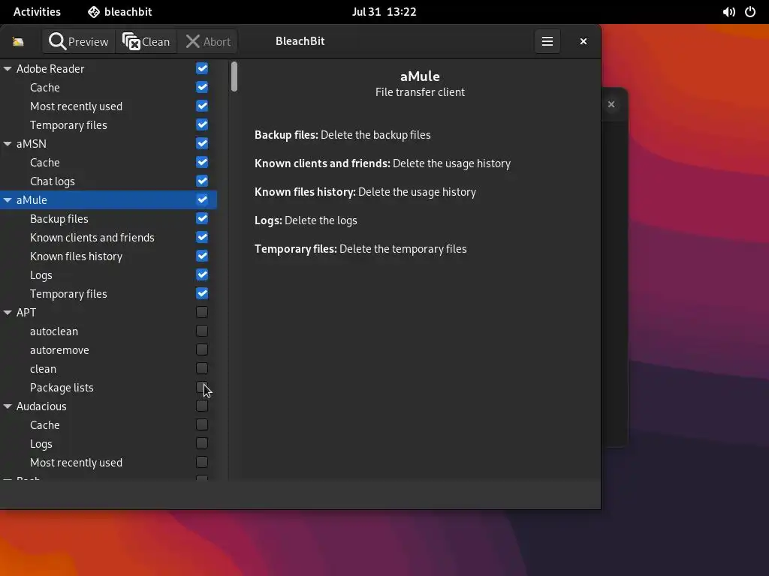Viewport: 769px width, 576px height.
Task: Click the 'File transfer client' subtitle
Action: click(x=420, y=92)
